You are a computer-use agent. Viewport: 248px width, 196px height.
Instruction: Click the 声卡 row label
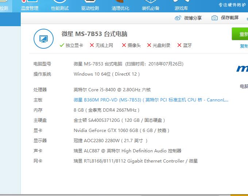[38, 151]
